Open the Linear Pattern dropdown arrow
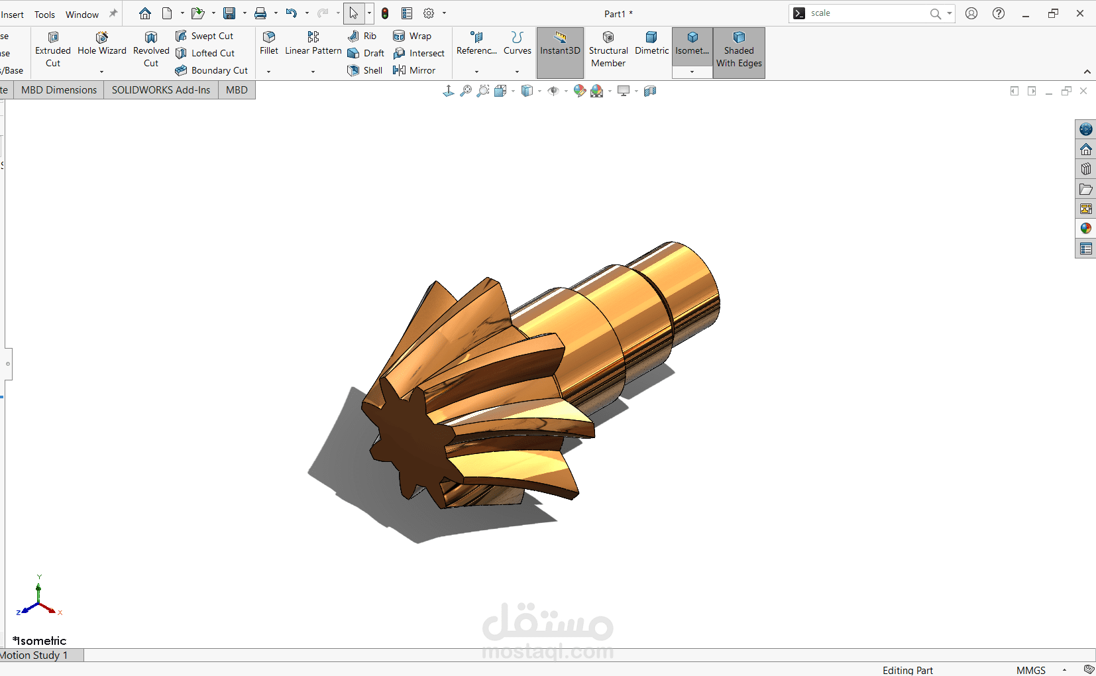The height and width of the screenshot is (676, 1096). pos(313,72)
